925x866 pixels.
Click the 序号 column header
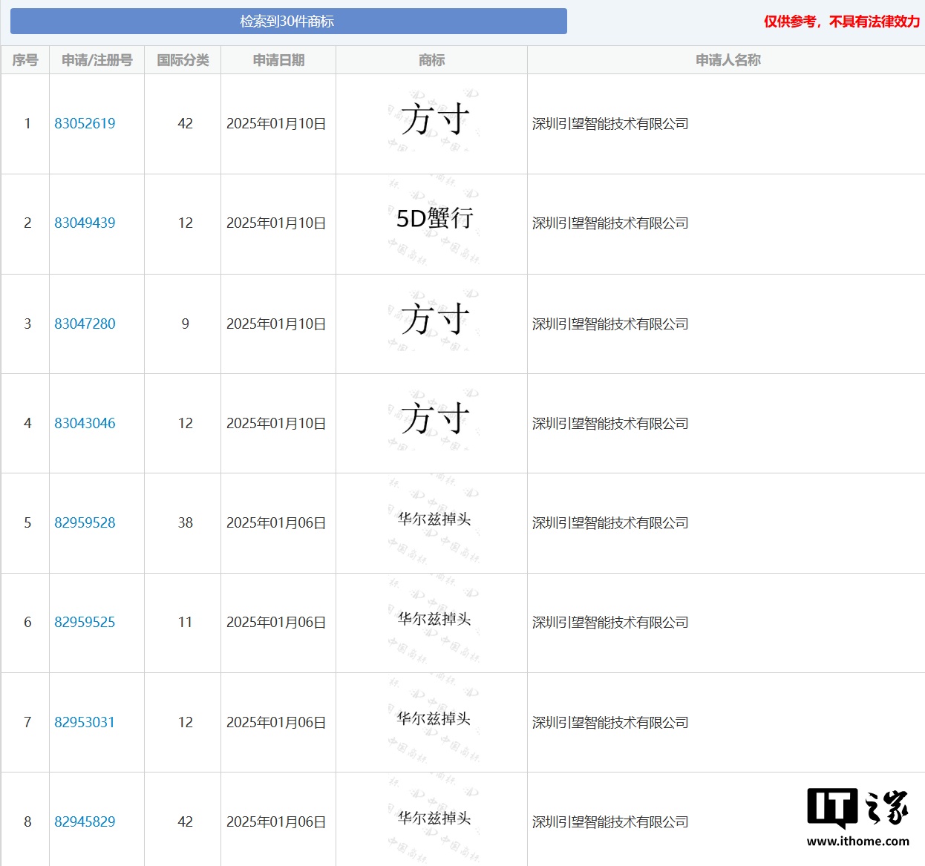(25, 60)
